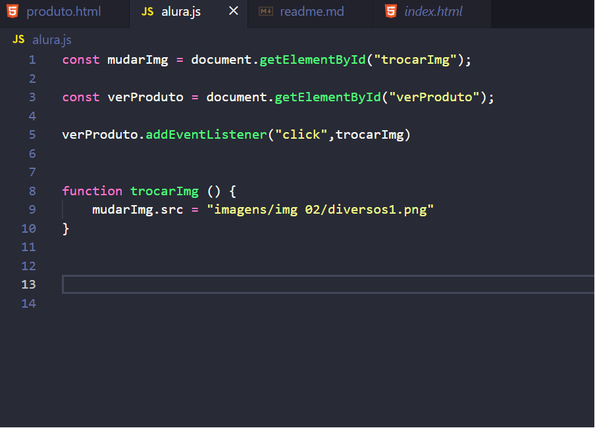This screenshot has width=595, height=428.
Task: Click mudarImg.src on line 9
Action: tap(138, 210)
